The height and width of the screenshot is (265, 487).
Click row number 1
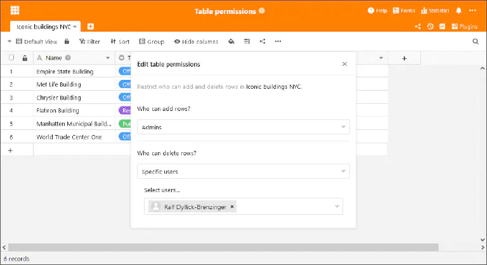(x=11, y=72)
